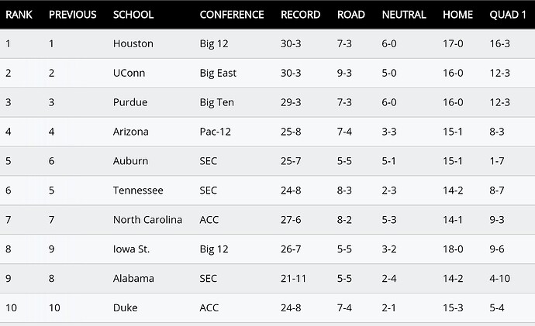Sort table by SCHOOL header
Screen dimensions: 535x326
point(133,15)
